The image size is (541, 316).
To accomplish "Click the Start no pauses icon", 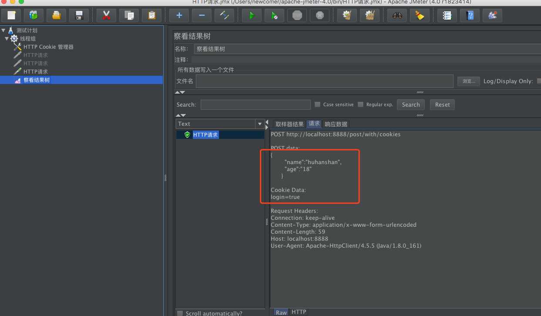I will 274,15.
